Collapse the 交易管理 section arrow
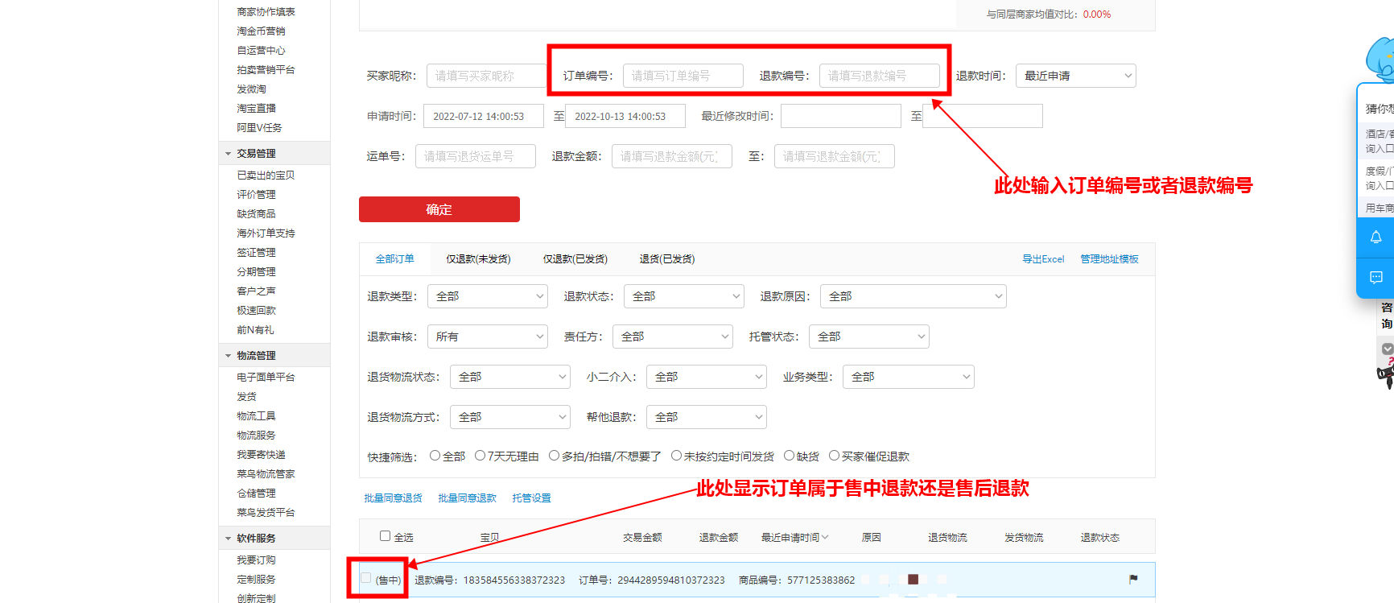Image resolution: width=1394 pixels, height=603 pixels. coord(228,154)
